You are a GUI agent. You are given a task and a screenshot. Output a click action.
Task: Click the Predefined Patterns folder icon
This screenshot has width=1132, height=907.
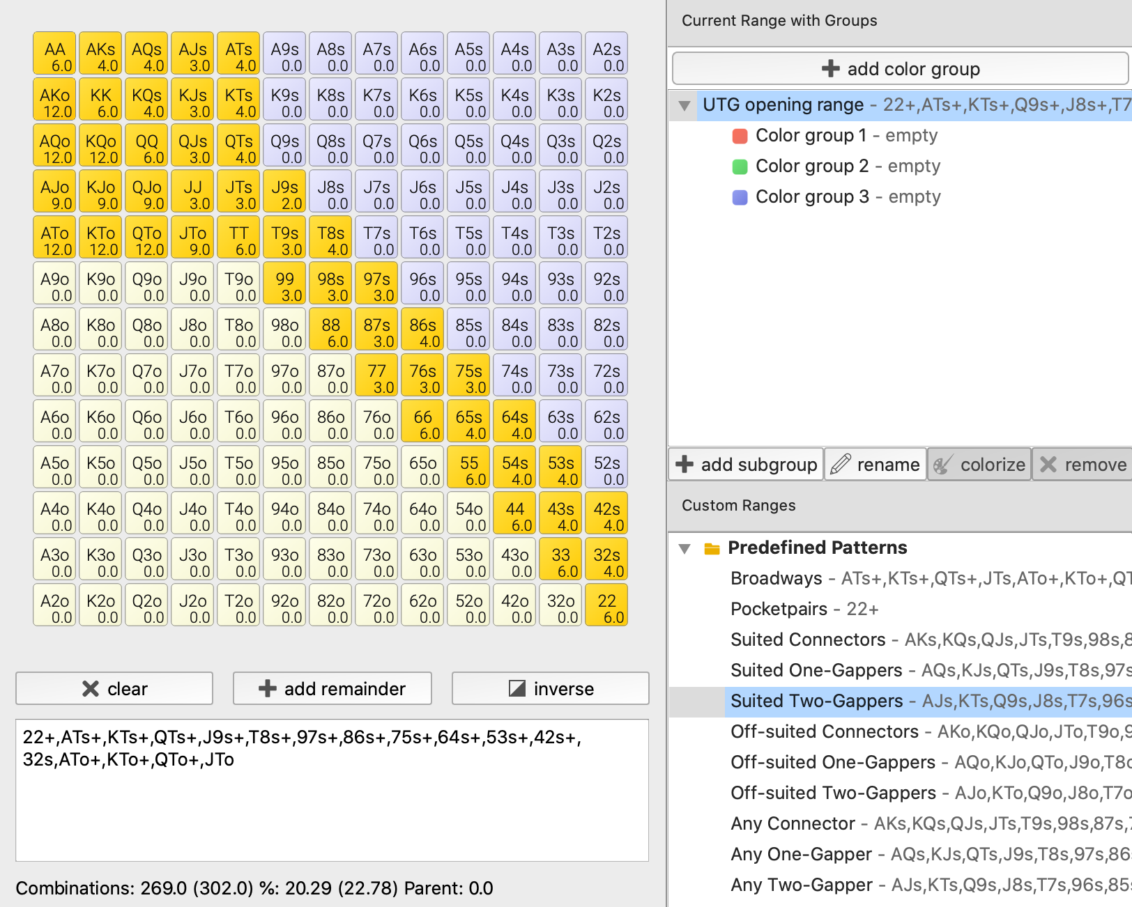click(712, 548)
